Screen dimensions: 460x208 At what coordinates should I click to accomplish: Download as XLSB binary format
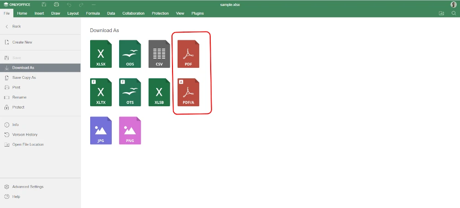(x=159, y=92)
